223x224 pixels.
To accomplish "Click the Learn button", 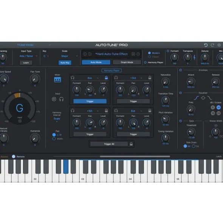I will coord(26,63).
